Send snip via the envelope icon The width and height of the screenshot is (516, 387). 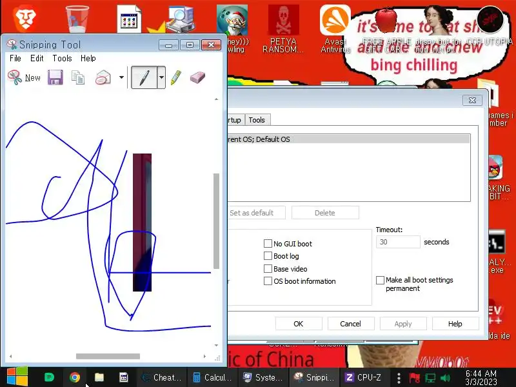[x=103, y=77]
